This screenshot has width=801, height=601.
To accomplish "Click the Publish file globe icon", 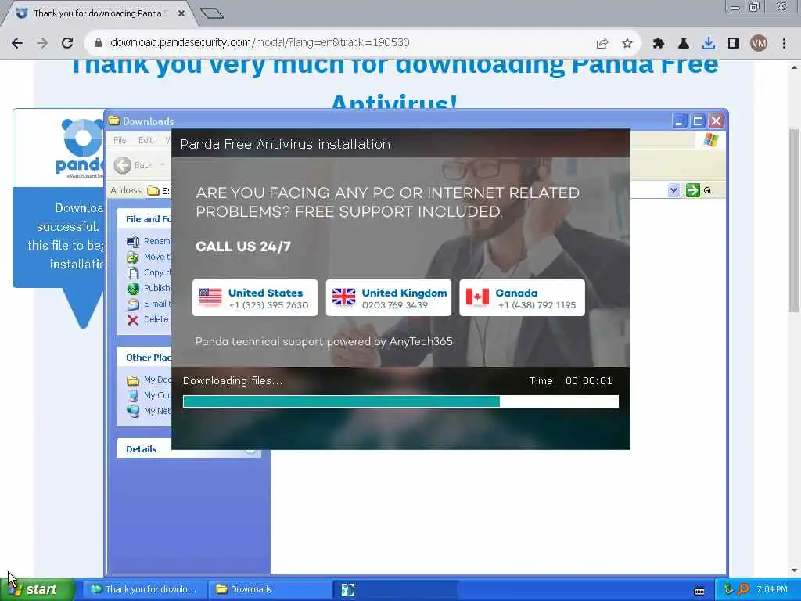I will 133,289.
